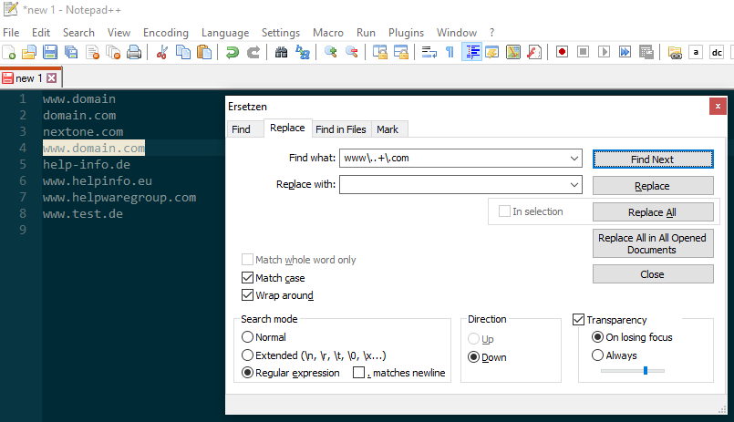Click the Close button in dialog
Image resolution: width=734 pixels, height=422 pixels.
point(653,274)
